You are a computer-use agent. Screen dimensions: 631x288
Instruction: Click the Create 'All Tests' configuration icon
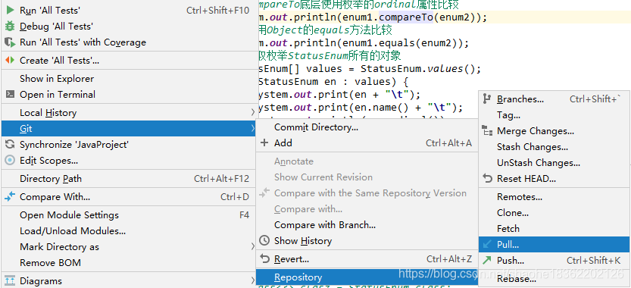[x=10, y=61]
